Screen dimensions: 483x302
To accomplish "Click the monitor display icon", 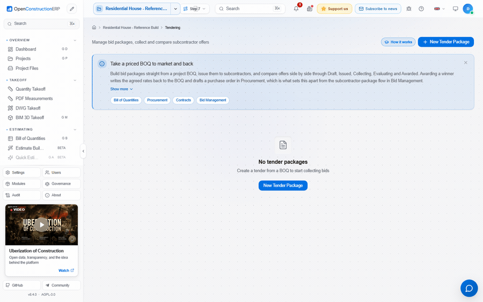I will tap(455, 9).
